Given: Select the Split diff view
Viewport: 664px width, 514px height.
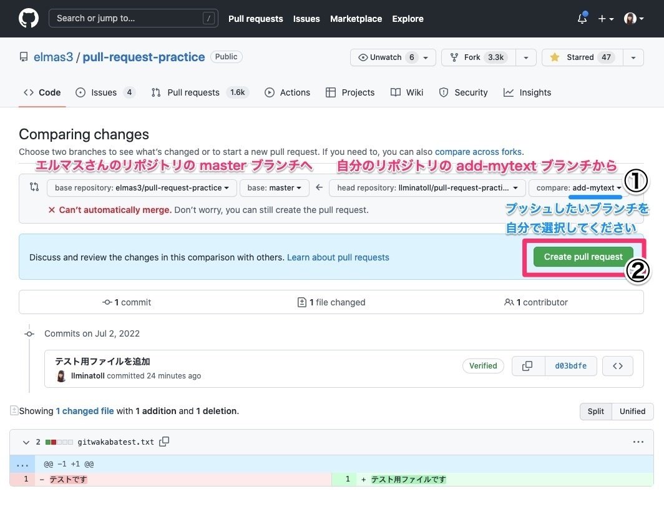Looking at the screenshot, I should [x=595, y=411].
